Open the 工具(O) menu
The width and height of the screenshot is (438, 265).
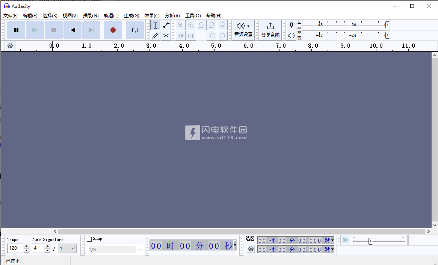click(x=193, y=16)
